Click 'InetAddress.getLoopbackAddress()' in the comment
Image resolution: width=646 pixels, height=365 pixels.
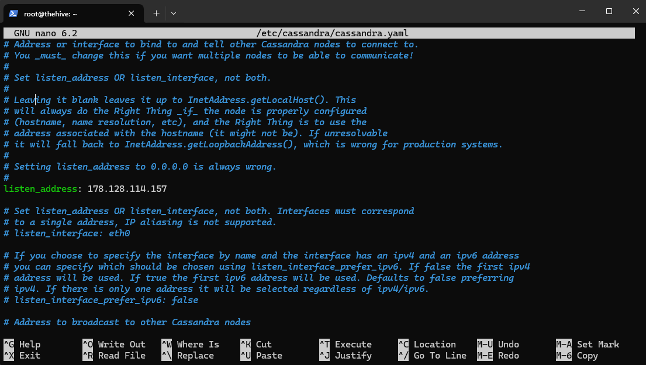tap(209, 144)
